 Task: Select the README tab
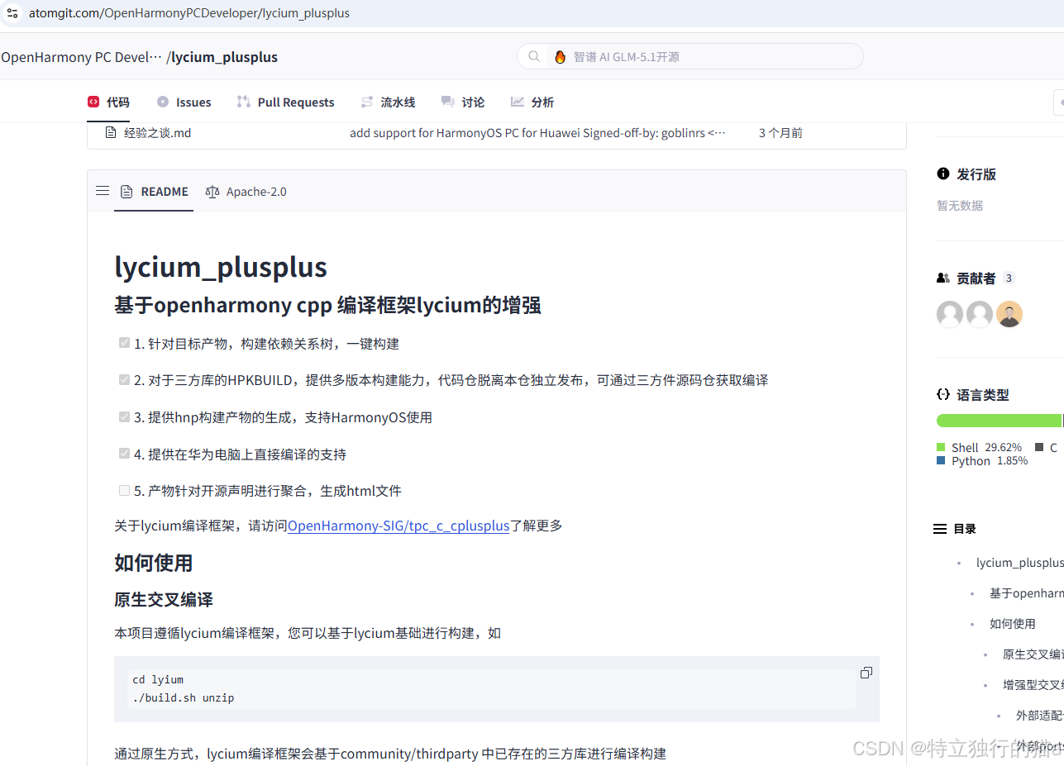click(x=154, y=192)
